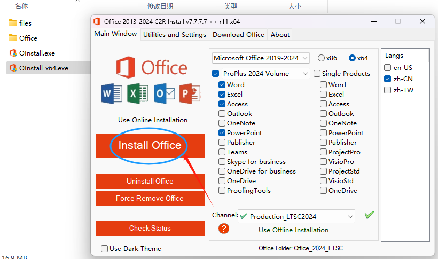Check the ProjectPro checkbox
438x259 pixels.
click(323, 152)
